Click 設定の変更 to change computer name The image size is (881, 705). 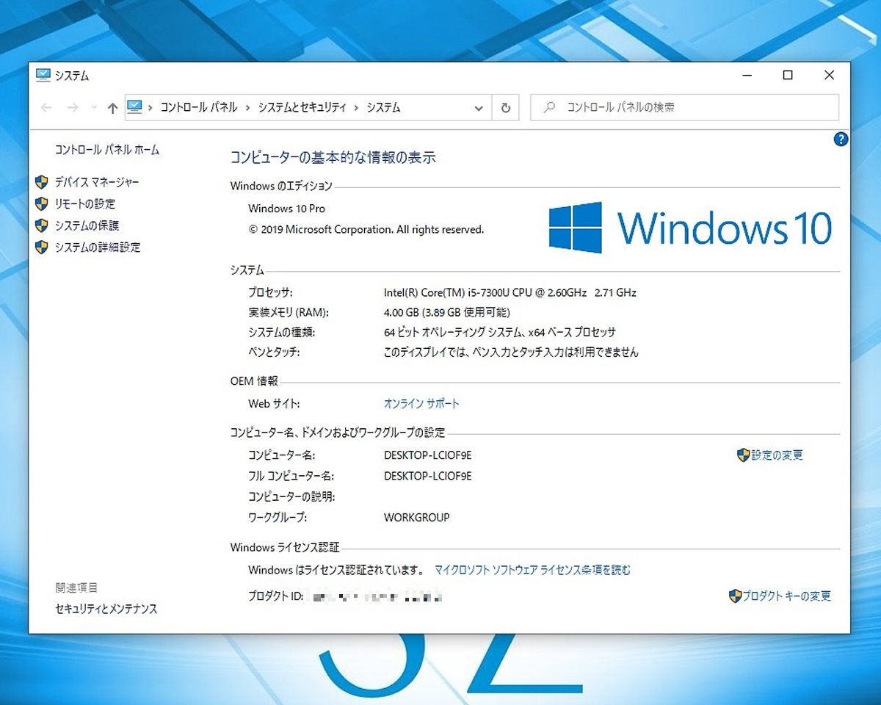click(x=777, y=455)
